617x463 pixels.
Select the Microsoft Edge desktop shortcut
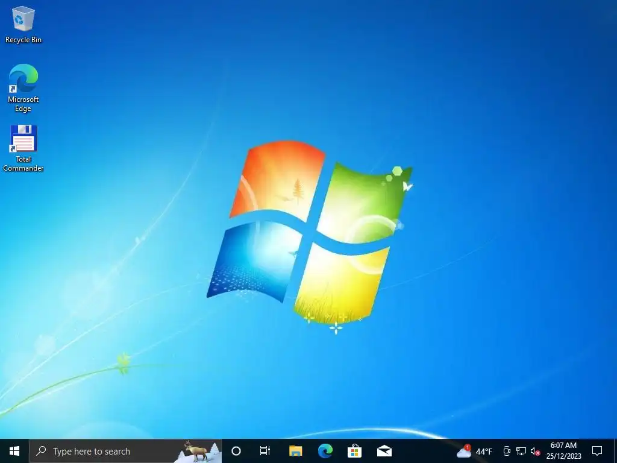pyautogui.click(x=23, y=88)
